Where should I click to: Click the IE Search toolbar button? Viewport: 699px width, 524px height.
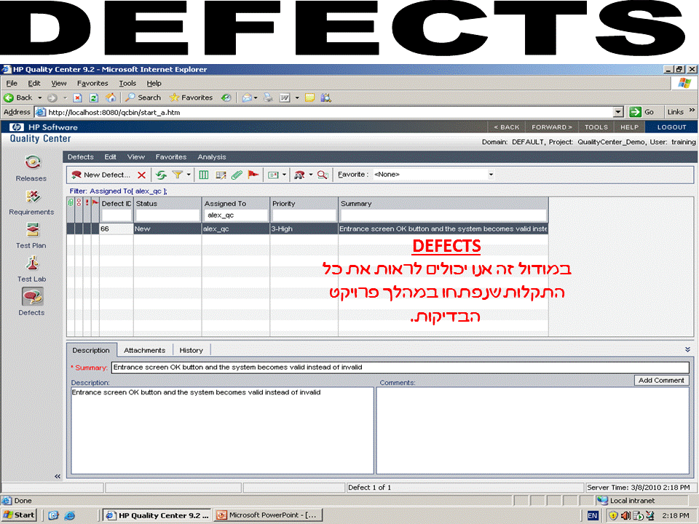143,98
